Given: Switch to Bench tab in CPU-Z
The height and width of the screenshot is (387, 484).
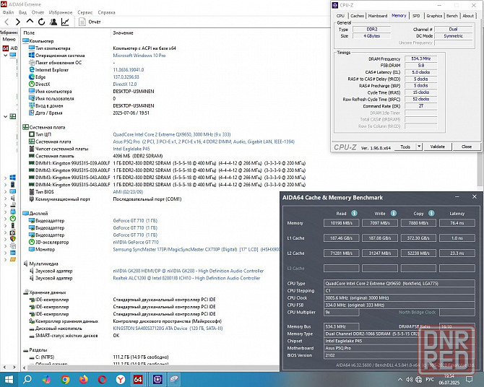Looking at the screenshot, I should click(452, 16).
